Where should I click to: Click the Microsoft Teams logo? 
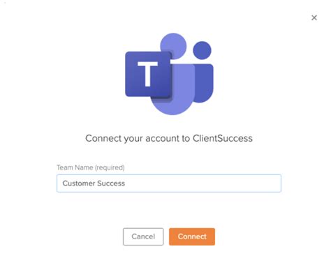coord(169,74)
